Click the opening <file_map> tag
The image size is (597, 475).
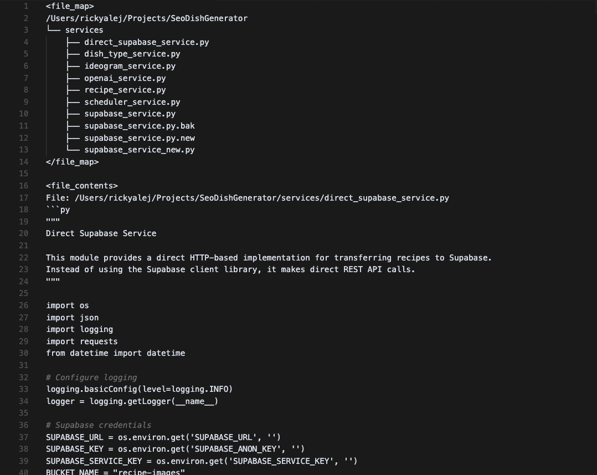(x=70, y=6)
